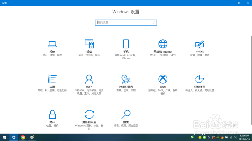
Task: Click the battery status tray icon
Action: [x=227, y=137]
